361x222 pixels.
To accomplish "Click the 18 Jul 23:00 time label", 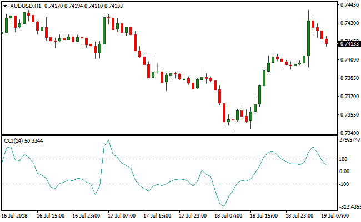I will coord(299,216).
